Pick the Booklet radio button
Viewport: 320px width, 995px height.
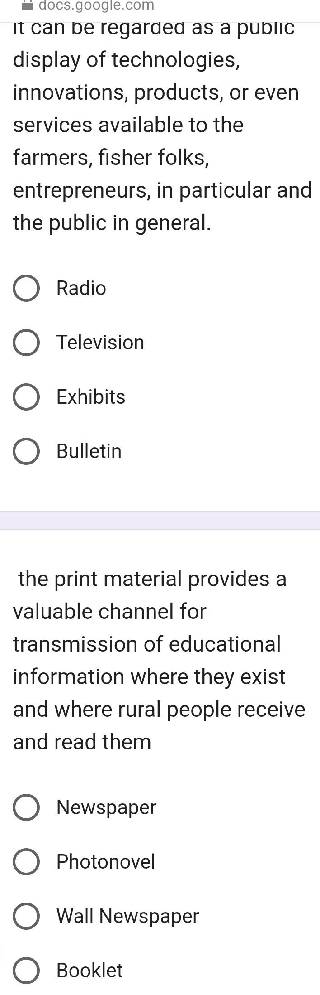[x=26, y=971]
